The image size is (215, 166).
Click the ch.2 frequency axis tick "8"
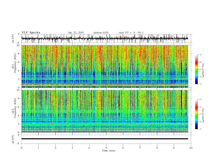point(19,99)
